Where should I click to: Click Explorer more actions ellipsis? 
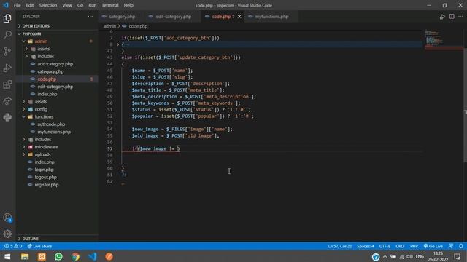click(x=90, y=17)
